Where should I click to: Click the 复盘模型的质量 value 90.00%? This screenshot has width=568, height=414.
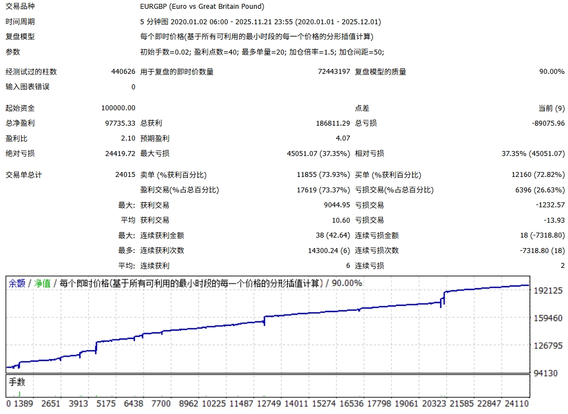(x=551, y=72)
